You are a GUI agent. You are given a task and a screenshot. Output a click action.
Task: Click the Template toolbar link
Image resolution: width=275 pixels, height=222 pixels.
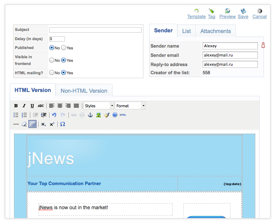pos(196,13)
